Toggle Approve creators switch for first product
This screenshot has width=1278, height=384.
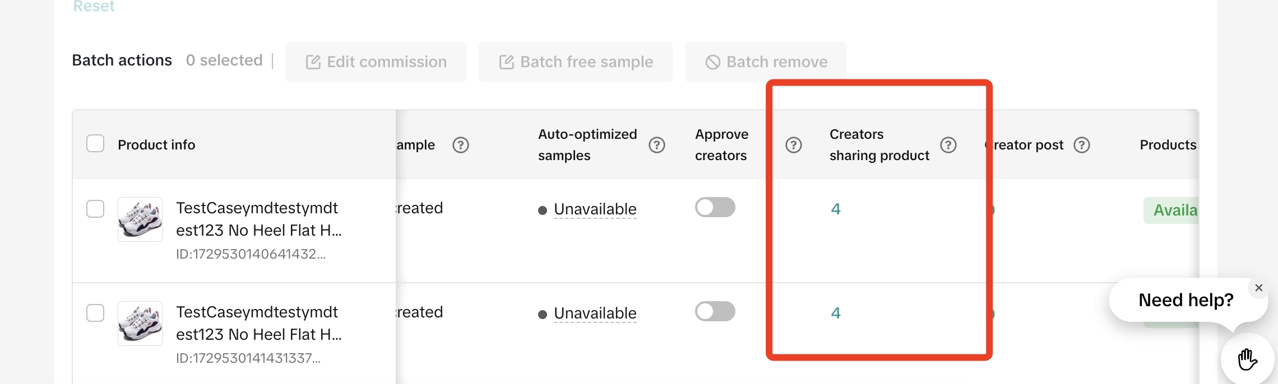[x=715, y=207]
